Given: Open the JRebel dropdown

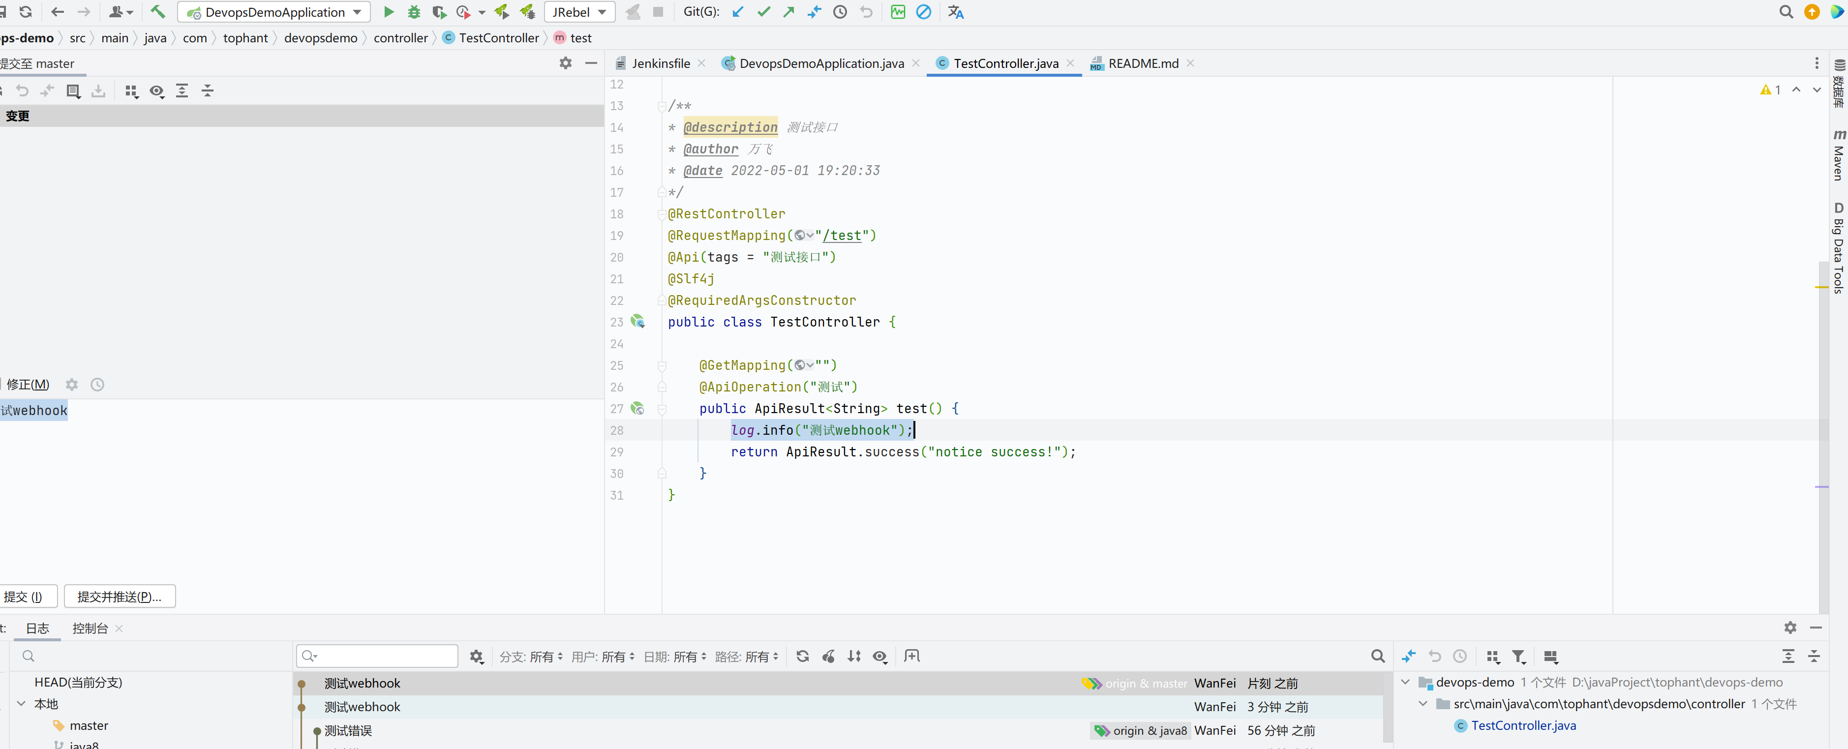Looking at the screenshot, I should [579, 12].
